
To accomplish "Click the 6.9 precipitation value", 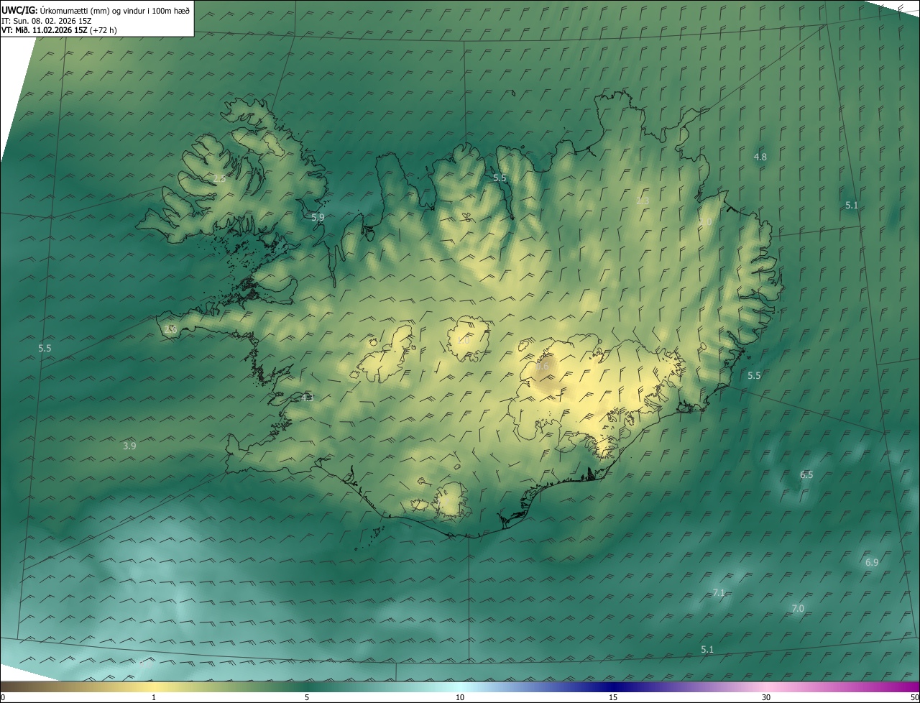I will [x=872, y=562].
